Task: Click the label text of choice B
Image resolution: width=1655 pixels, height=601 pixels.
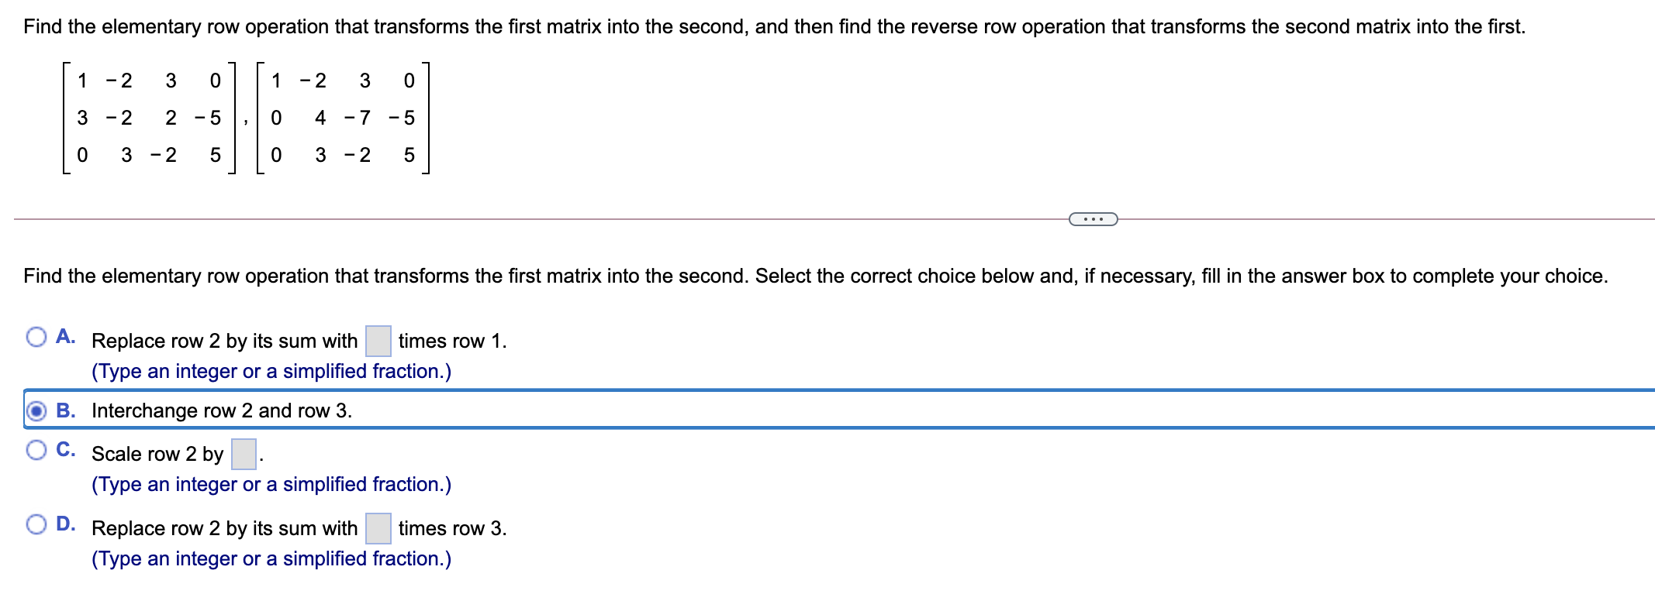Action: tap(222, 411)
